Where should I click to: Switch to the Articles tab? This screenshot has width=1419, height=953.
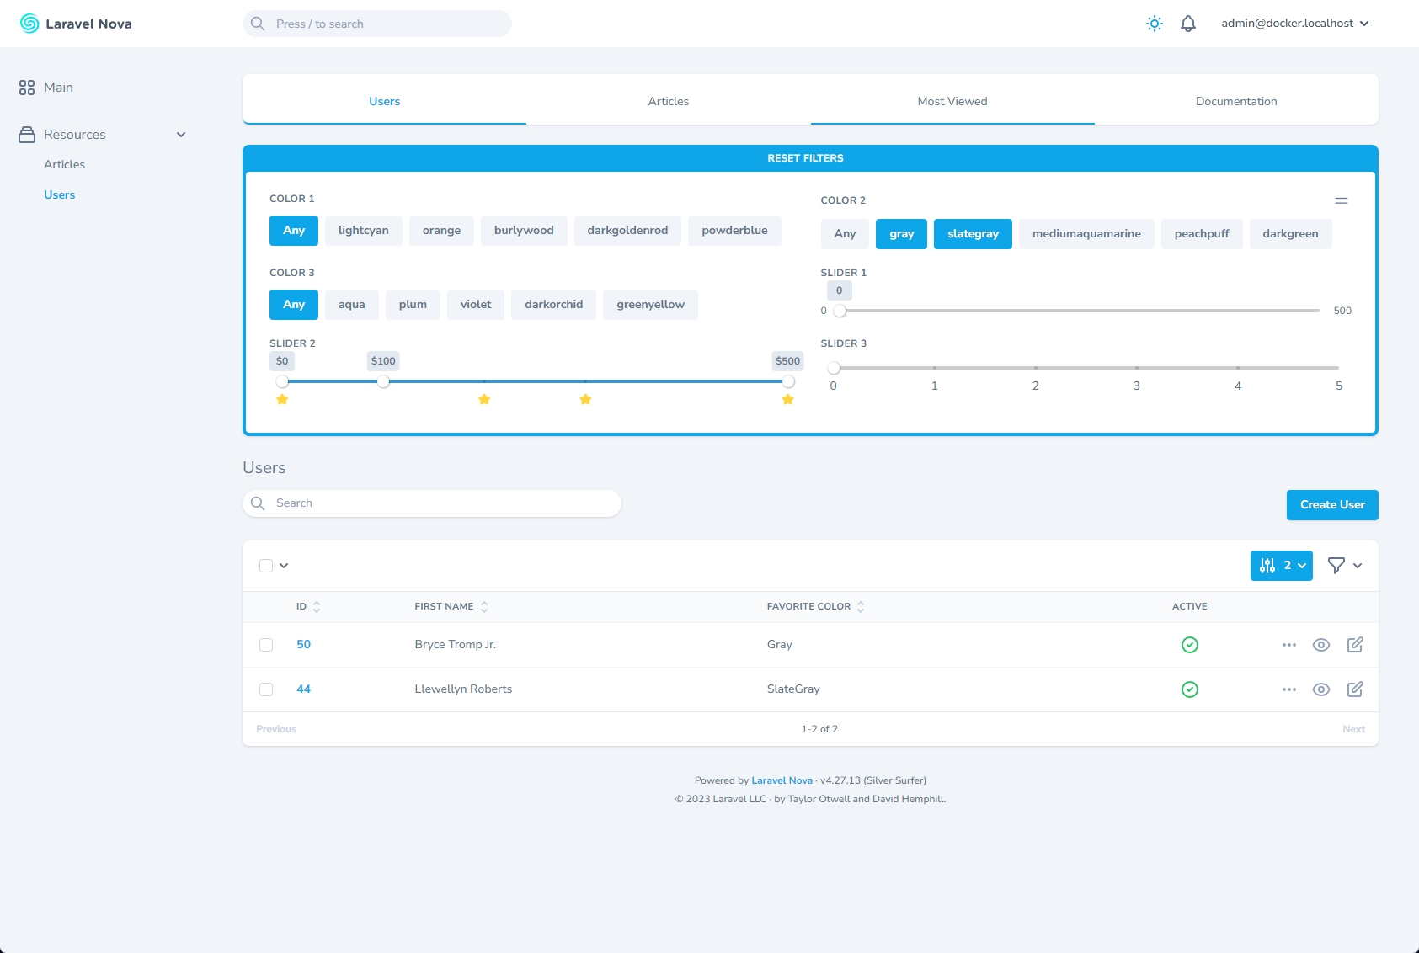pos(668,101)
